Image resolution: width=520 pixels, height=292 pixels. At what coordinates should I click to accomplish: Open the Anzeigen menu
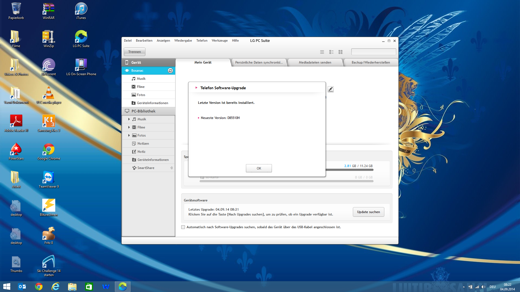click(x=163, y=41)
